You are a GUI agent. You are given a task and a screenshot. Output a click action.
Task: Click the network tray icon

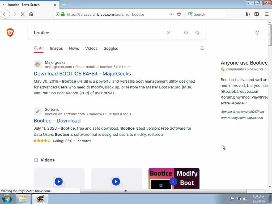pyautogui.click(x=239, y=199)
